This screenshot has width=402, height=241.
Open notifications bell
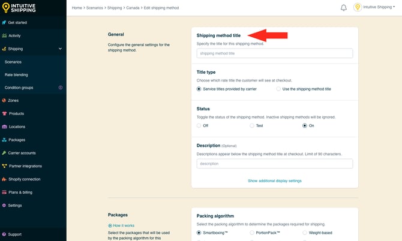[344, 8]
